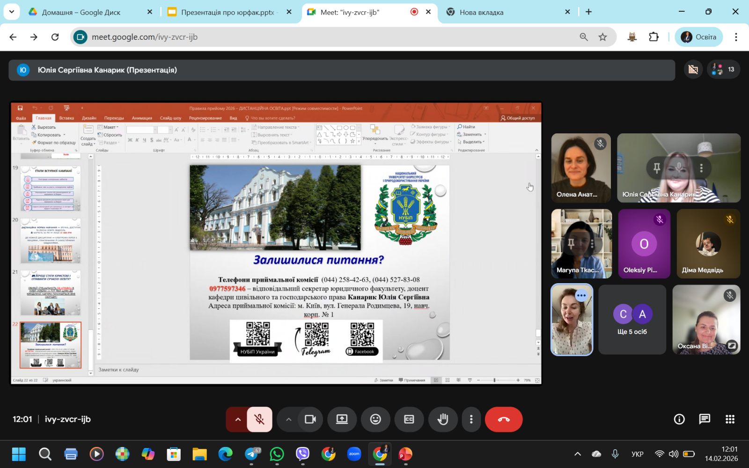Open the chat with everyone panel

point(705,419)
